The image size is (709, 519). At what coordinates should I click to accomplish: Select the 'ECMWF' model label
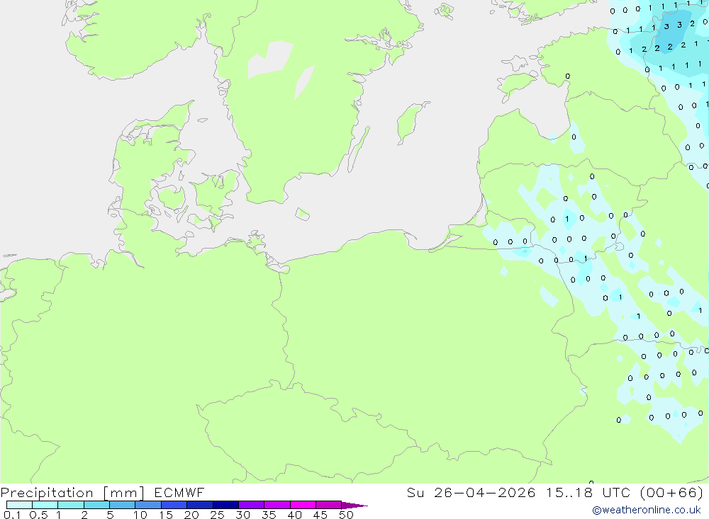[x=179, y=492]
